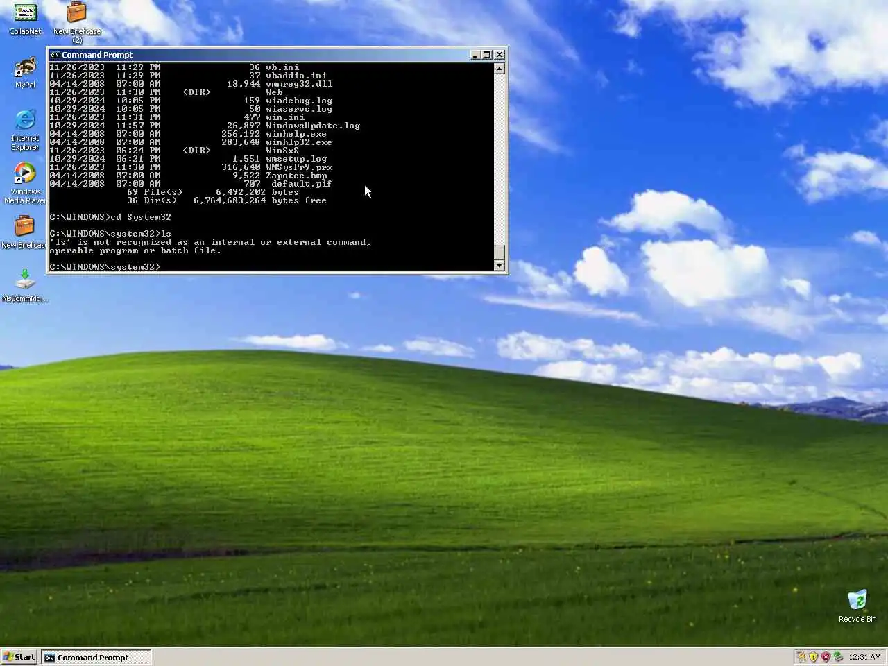Select the MyPal raccoon shortcut icon
888x666 pixels.
pos(25,73)
